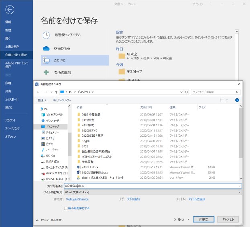Open the ツール(L) dropdown
Screen dimensions: 250x227
click(181, 219)
